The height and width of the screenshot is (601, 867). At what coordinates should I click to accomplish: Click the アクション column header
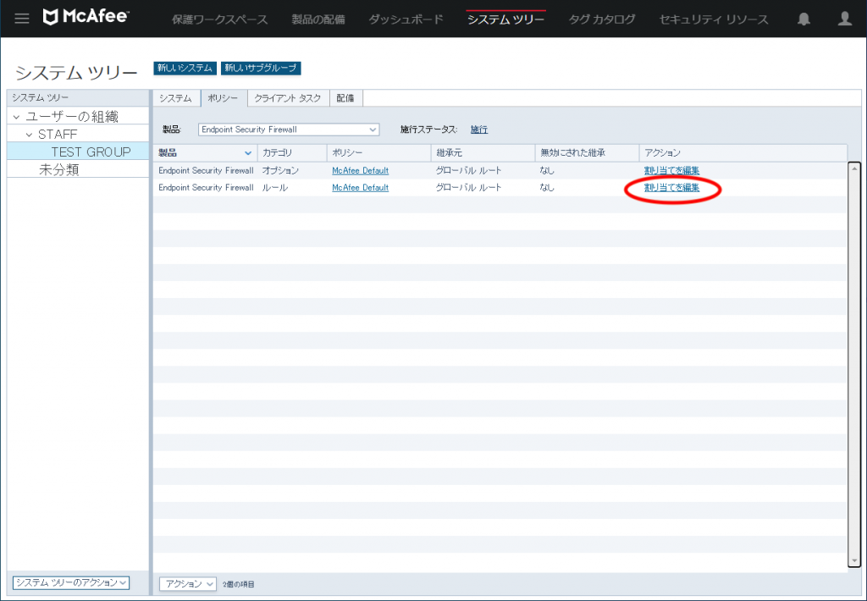(x=743, y=153)
